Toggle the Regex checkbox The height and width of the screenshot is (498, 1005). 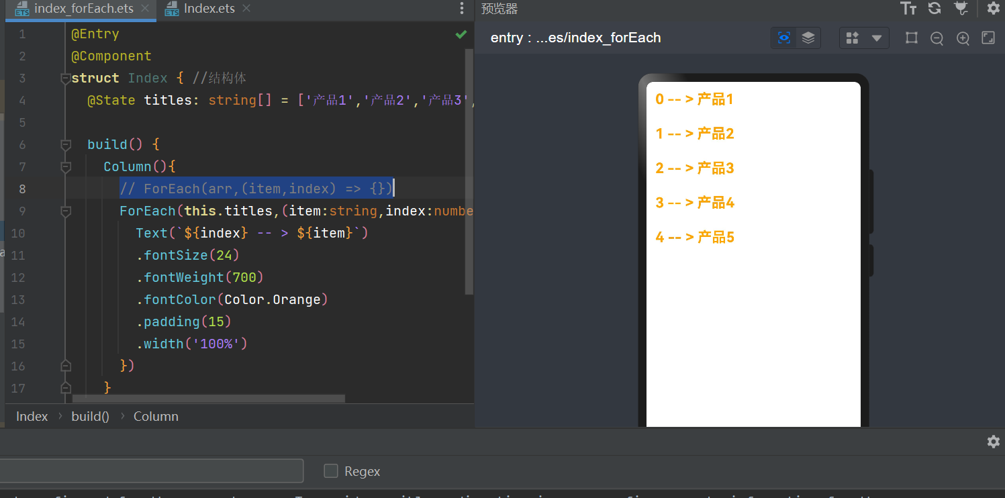pyautogui.click(x=330, y=471)
